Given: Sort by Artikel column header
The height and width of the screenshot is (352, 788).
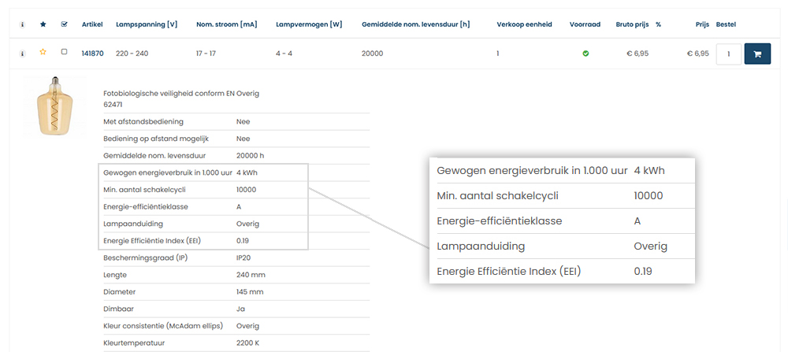Looking at the screenshot, I should pos(92,24).
